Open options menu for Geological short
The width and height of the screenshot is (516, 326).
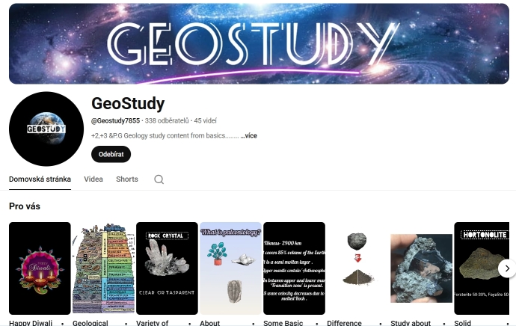126,323
